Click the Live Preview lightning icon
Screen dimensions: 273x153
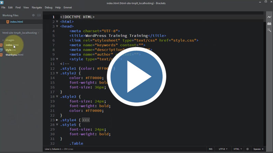point(269,17)
